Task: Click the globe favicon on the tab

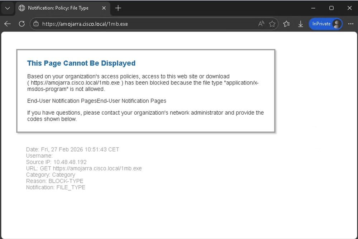Action: pos(22,8)
